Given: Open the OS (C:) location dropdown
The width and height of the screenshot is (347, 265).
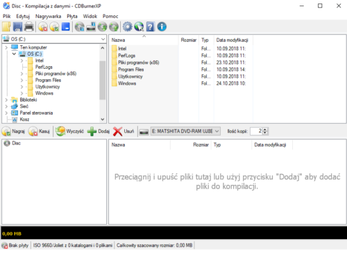Looking at the screenshot, I should (103, 39).
